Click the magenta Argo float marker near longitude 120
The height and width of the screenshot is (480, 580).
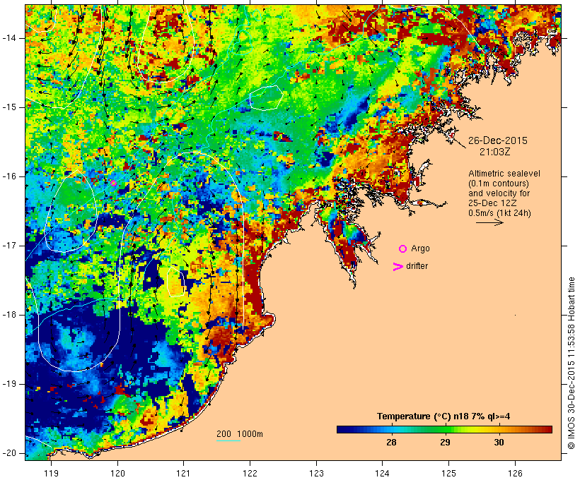[114, 183]
